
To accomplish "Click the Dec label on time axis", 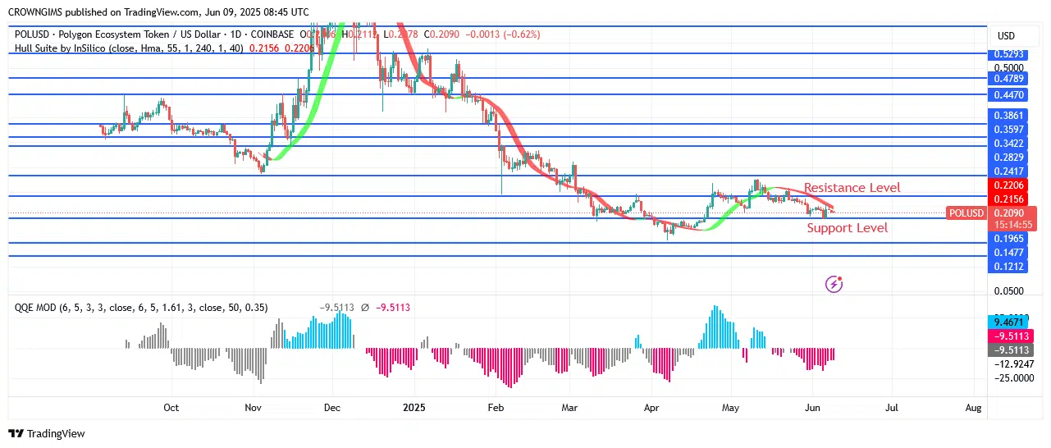I will [332, 407].
